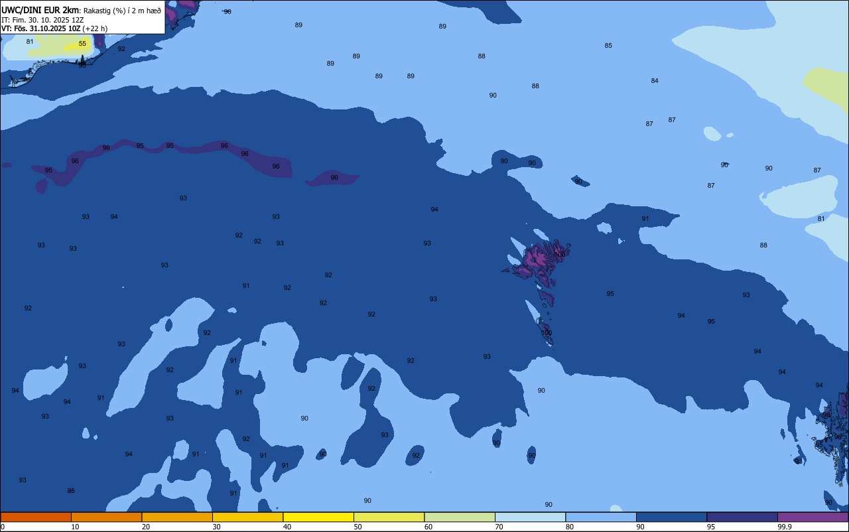Click the '(+22 h)' forecast offset text

[96, 29]
